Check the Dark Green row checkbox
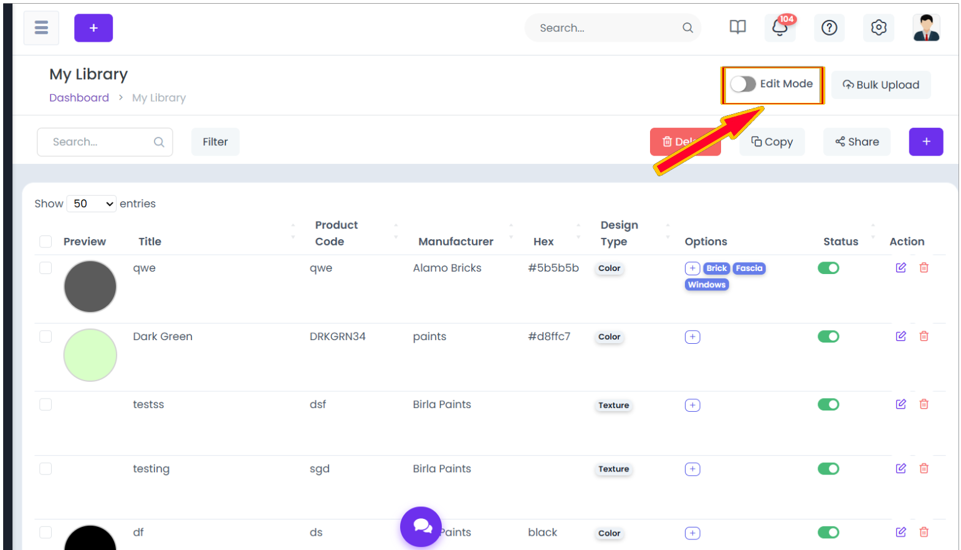Viewport: 961px width, 550px height. [x=45, y=336]
